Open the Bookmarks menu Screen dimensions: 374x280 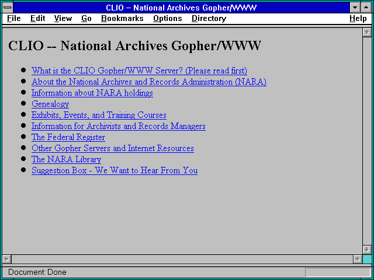click(x=122, y=19)
